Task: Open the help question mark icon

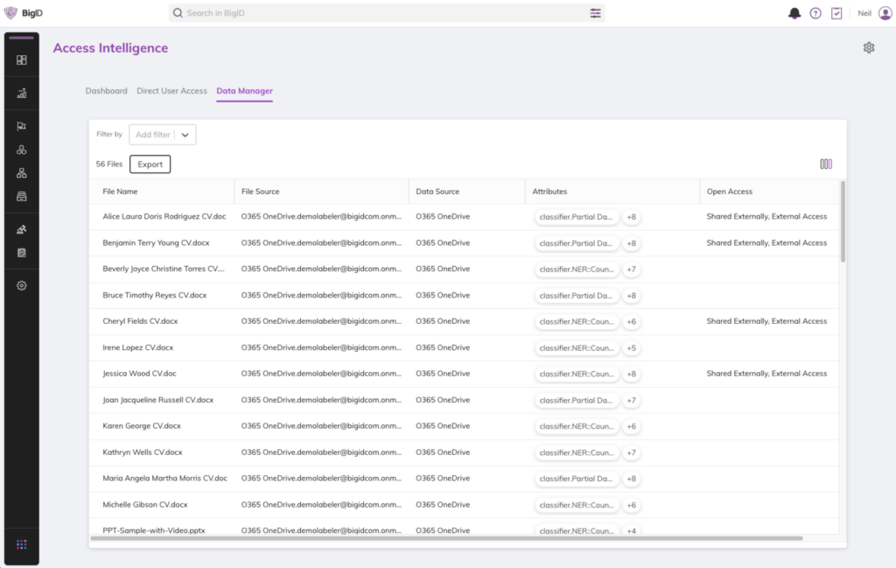Action: coord(815,13)
